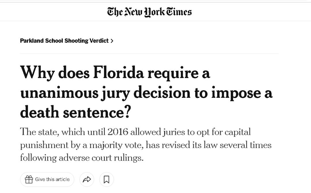
Task: Save article with the bookmark icon
Action: (107, 180)
